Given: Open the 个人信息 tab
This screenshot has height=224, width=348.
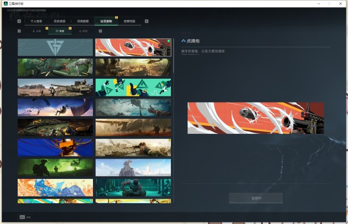Looking at the screenshot, I should click(36, 21).
